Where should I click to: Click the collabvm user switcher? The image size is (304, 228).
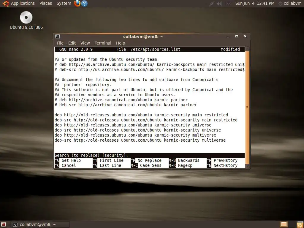tap(292, 3)
